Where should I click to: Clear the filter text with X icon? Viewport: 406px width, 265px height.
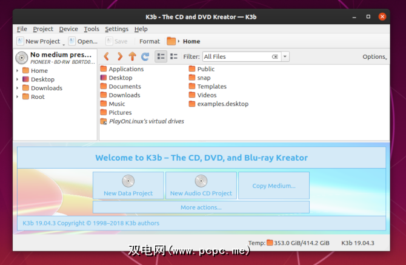(275, 56)
